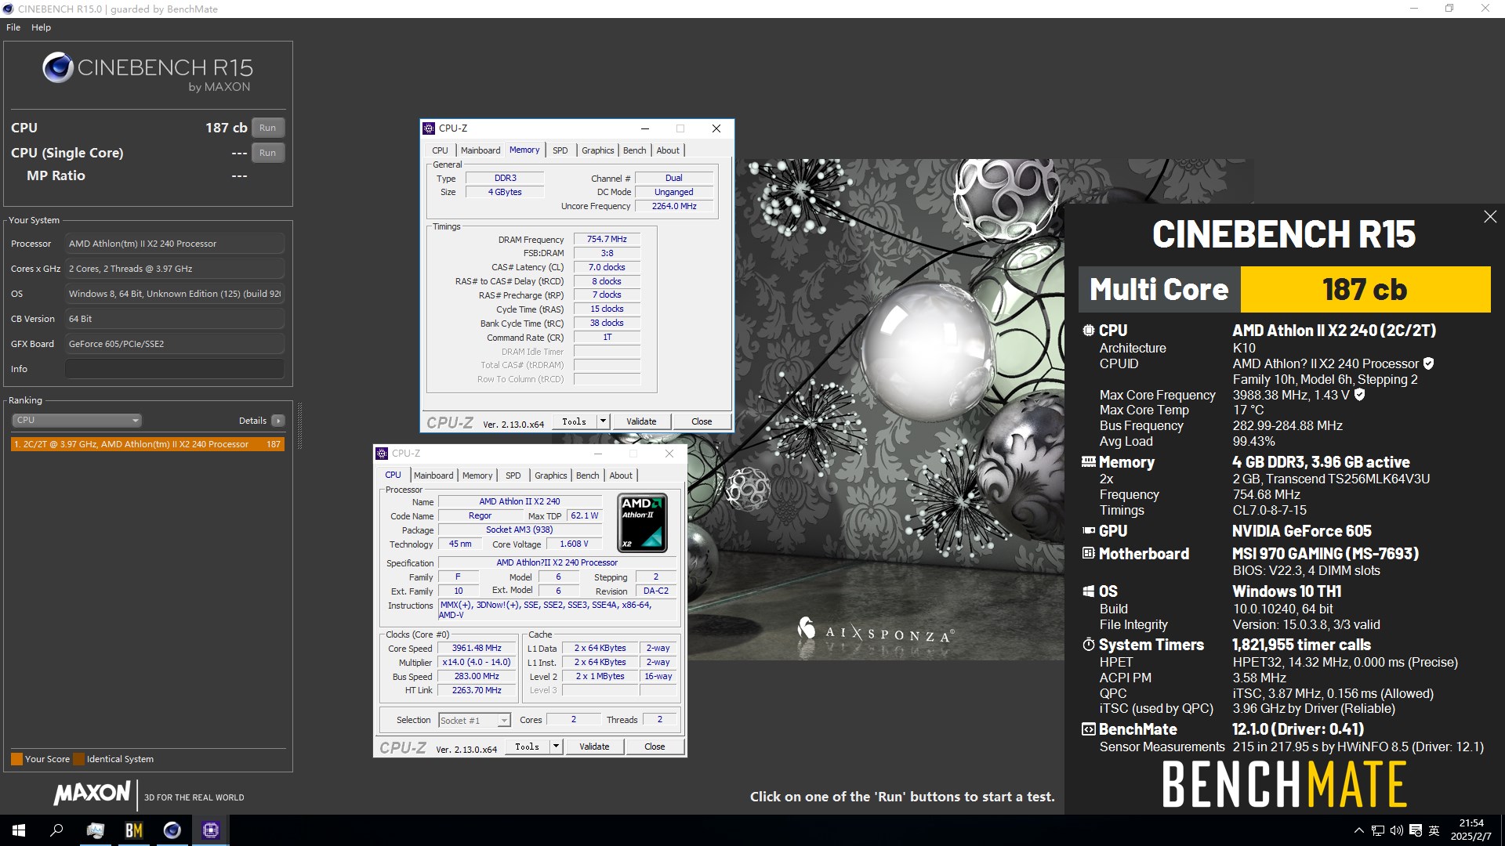This screenshot has height=846, width=1505.
Task: Click the CPU-Z CPU window title icon
Action: (382, 454)
